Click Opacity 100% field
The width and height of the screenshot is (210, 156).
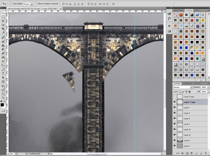tap(204, 87)
